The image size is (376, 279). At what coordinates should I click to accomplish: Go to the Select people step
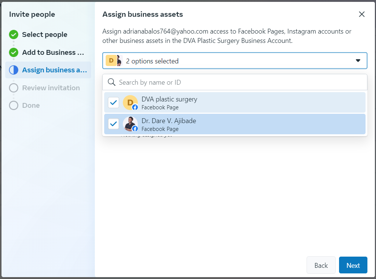tap(44, 35)
